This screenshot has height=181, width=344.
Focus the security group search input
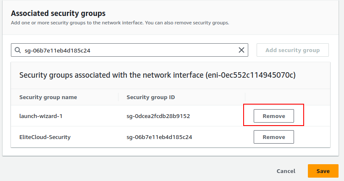[x=129, y=50]
